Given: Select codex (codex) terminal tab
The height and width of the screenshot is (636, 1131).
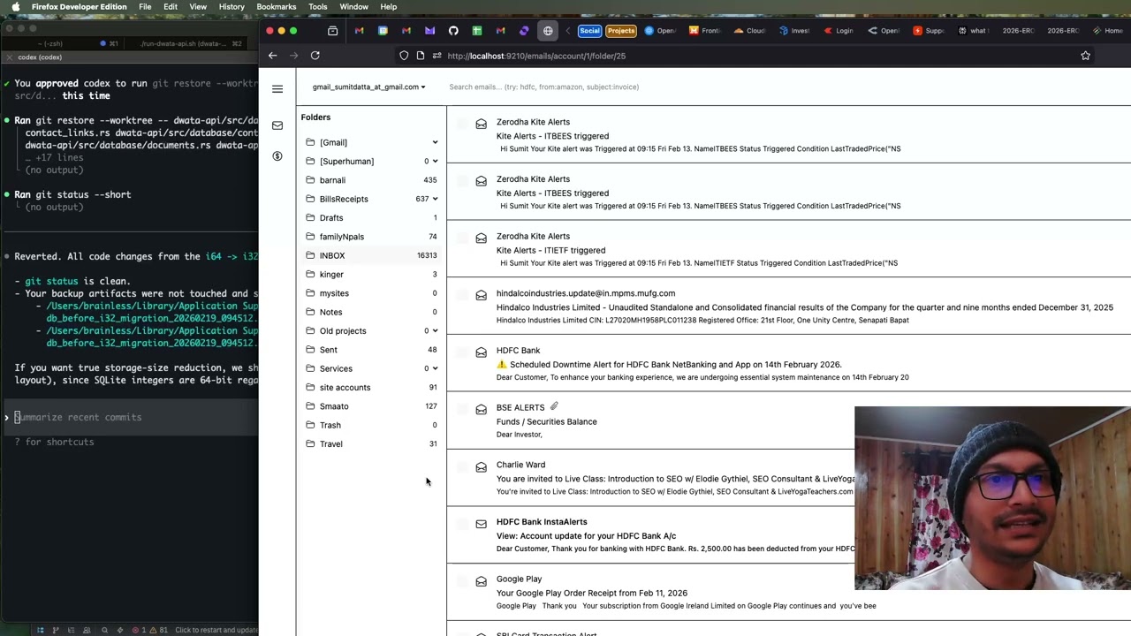Looking at the screenshot, I should (x=40, y=57).
